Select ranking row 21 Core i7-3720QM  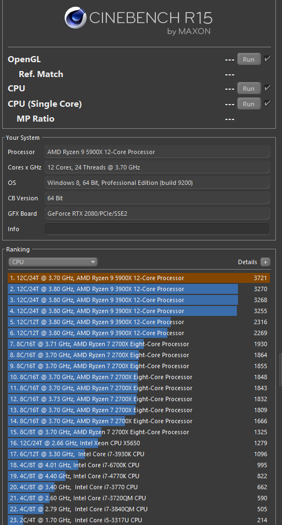point(139,498)
